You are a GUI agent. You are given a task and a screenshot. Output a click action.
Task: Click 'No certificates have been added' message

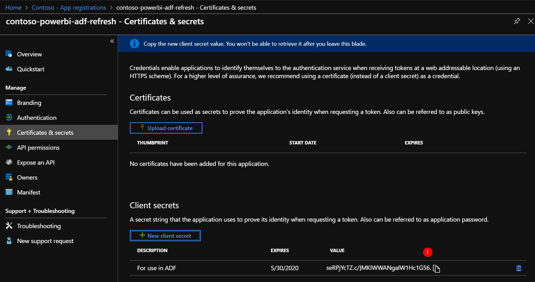[x=199, y=164]
